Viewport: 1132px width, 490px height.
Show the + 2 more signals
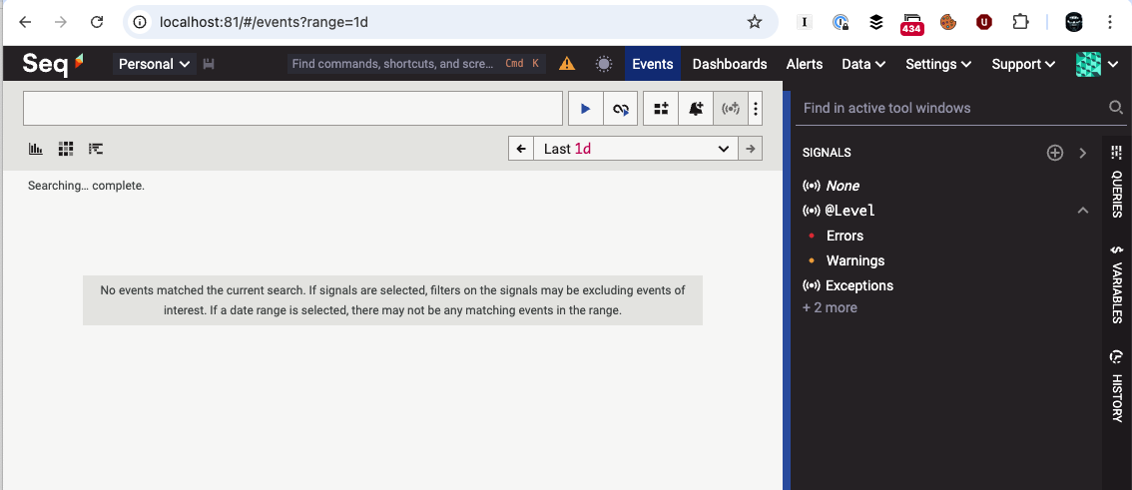tap(830, 307)
